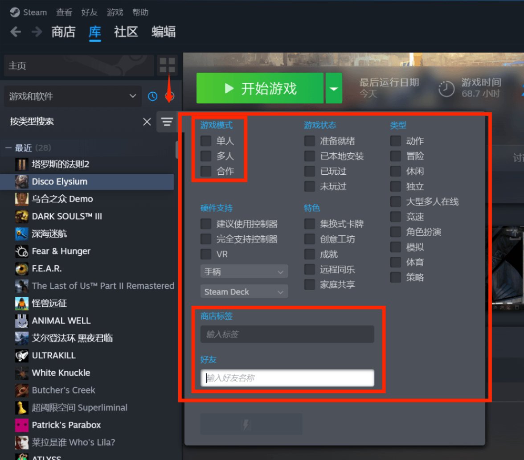Tick the 家庭共享 checkbox
The height and width of the screenshot is (460, 524).
[309, 284]
